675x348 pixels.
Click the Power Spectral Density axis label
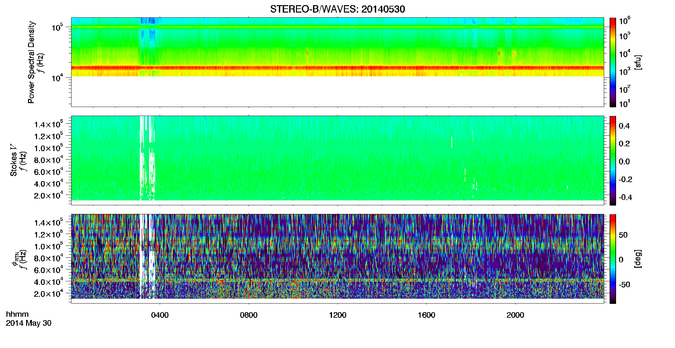pyautogui.click(x=31, y=62)
